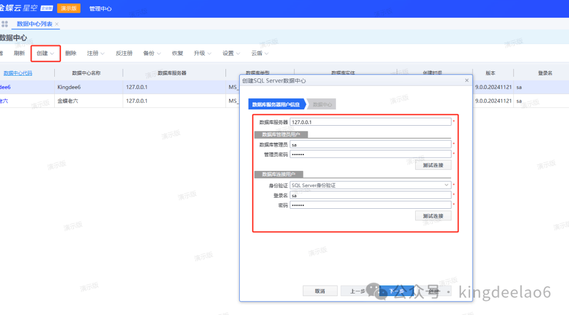Expand the 云盾 toolbar menu
This screenshot has height=315, width=569.
click(x=260, y=53)
